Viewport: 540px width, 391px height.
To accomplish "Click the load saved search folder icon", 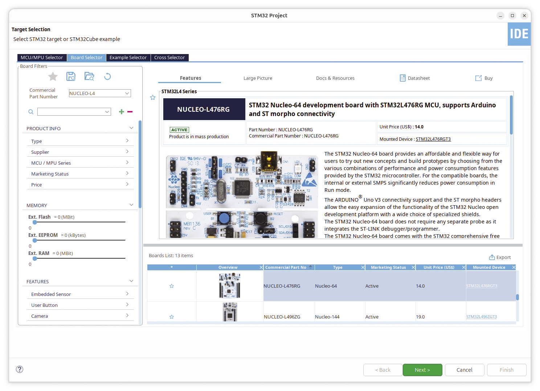I will (x=89, y=77).
